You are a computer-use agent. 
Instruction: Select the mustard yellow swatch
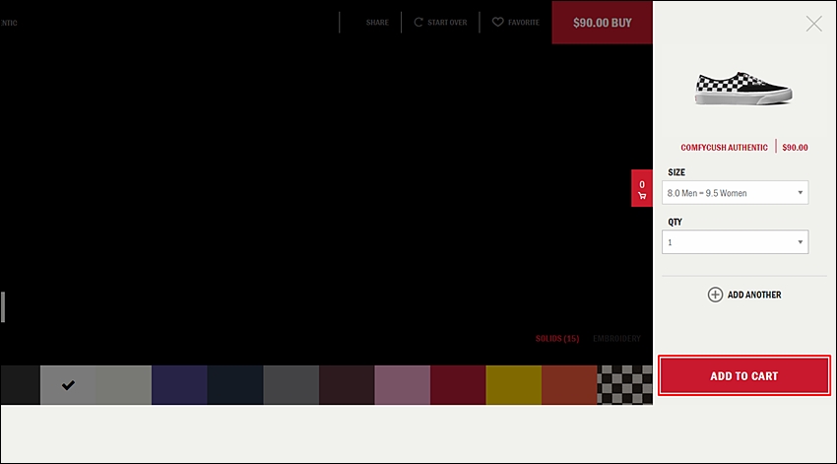click(x=513, y=385)
